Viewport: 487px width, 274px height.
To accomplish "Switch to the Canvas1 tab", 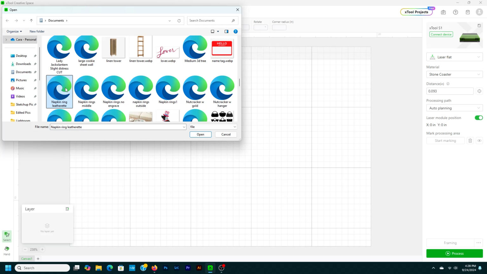I will [27, 258].
